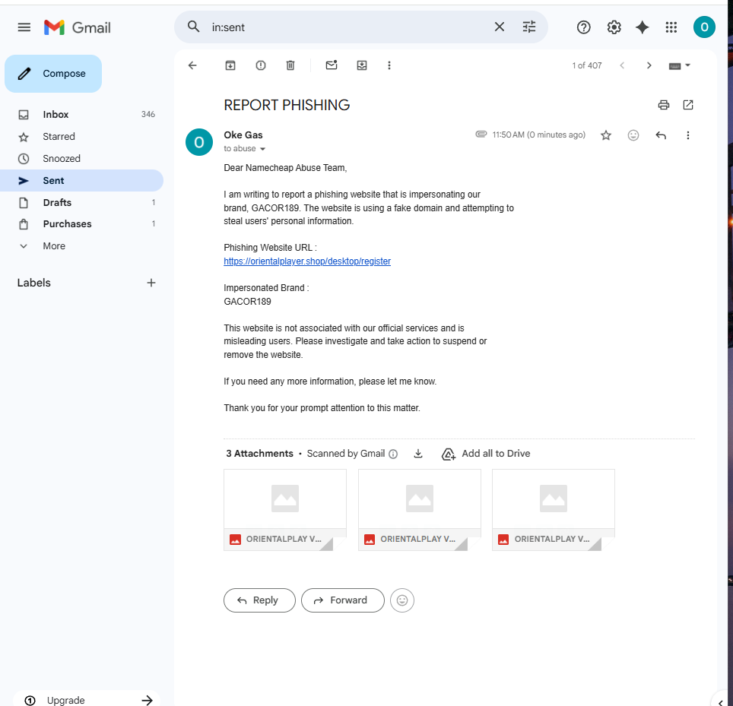The image size is (733, 706).
Task: Click the 1 of 407 counter
Action: [x=587, y=65]
